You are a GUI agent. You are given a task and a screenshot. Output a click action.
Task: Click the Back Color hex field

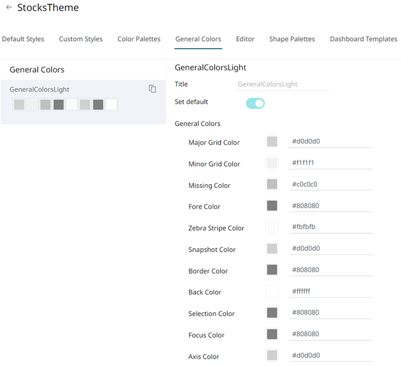pyautogui.click(x=331, y=292)
